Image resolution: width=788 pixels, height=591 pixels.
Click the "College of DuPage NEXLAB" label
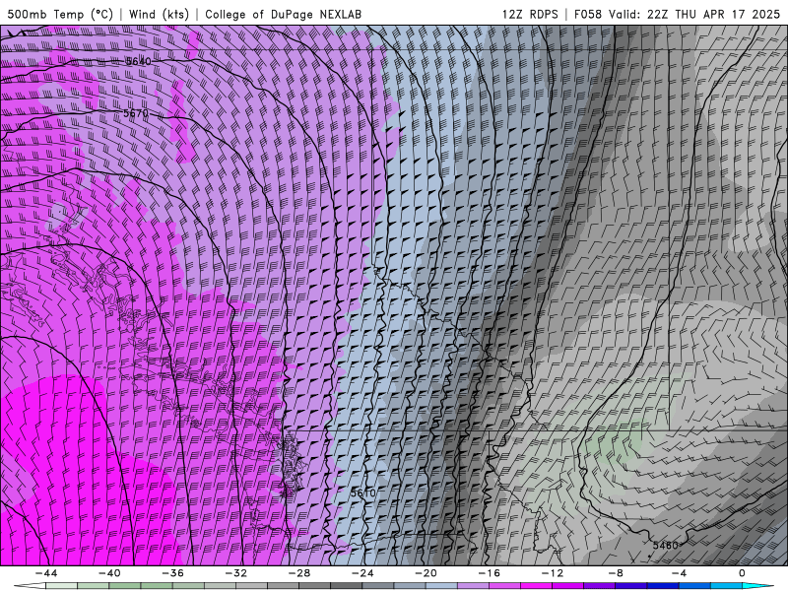pyautogui.click(x=283, y=14)
